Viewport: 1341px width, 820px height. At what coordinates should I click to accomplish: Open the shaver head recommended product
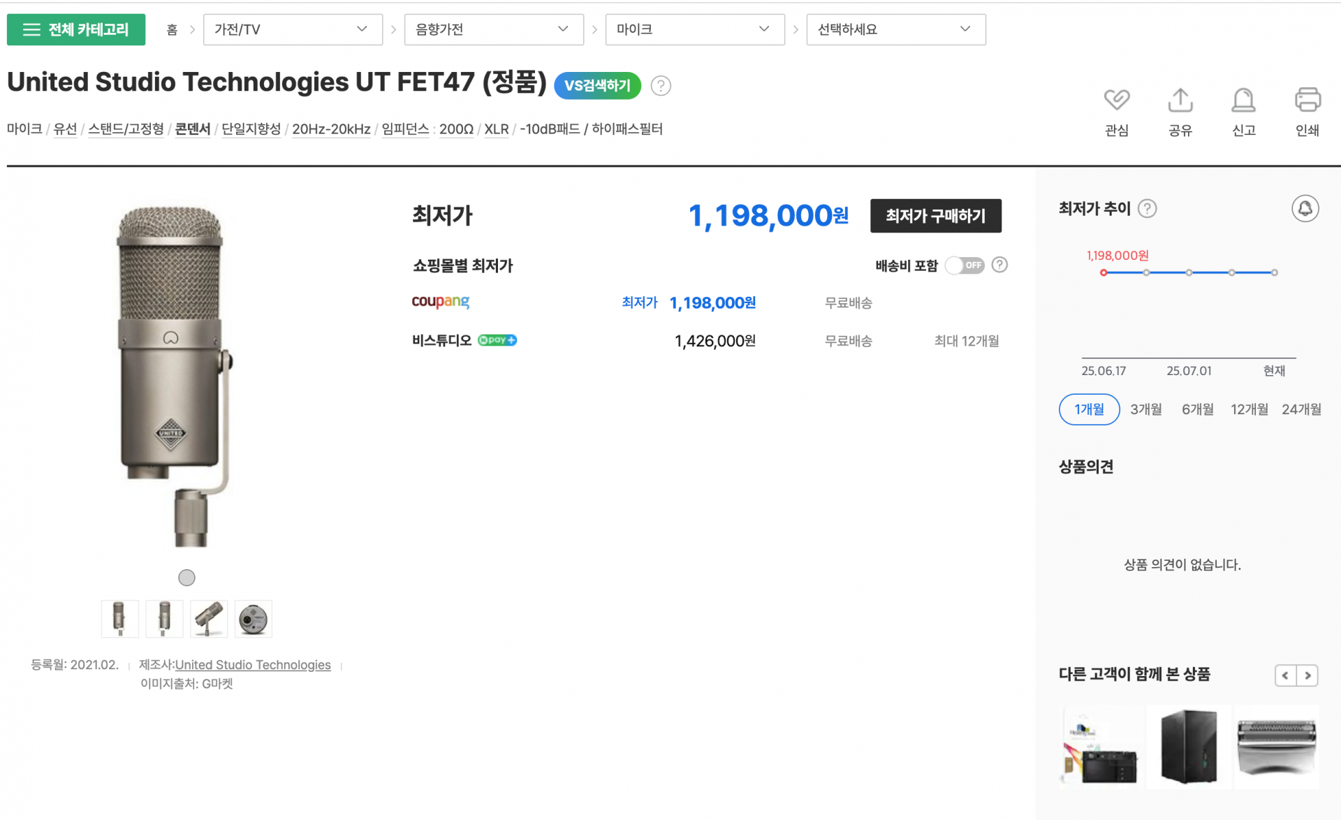click(1277, 747)
